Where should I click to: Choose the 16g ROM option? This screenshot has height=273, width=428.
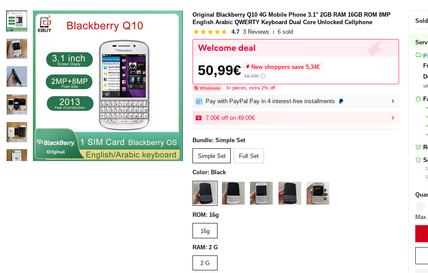(x=205, y=231)
